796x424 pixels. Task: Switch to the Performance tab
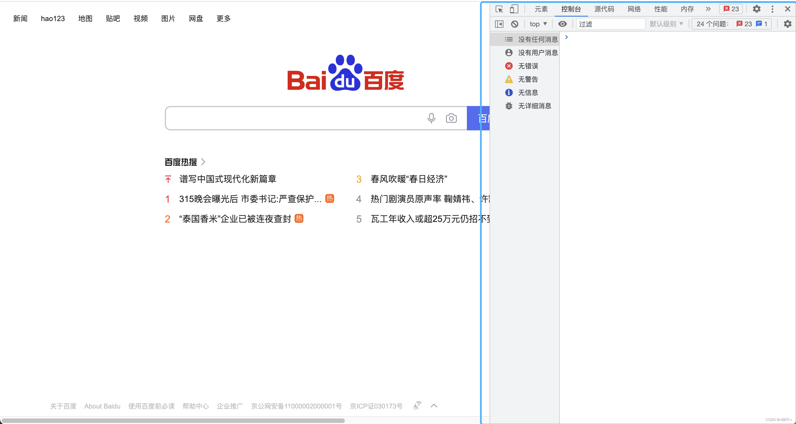[661, 9]
